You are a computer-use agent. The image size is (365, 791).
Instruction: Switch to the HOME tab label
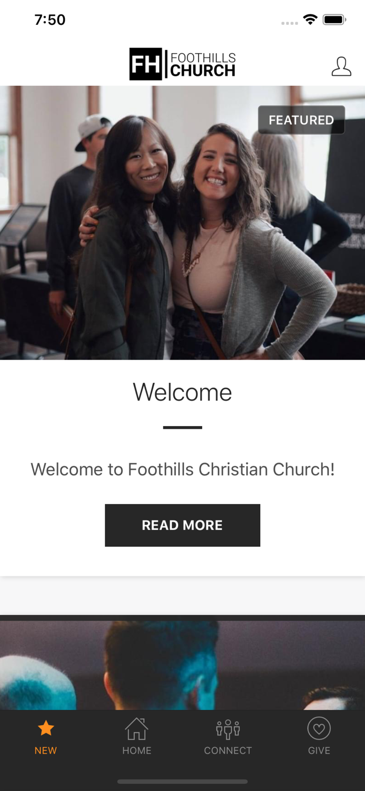click(x=137, y=750)
